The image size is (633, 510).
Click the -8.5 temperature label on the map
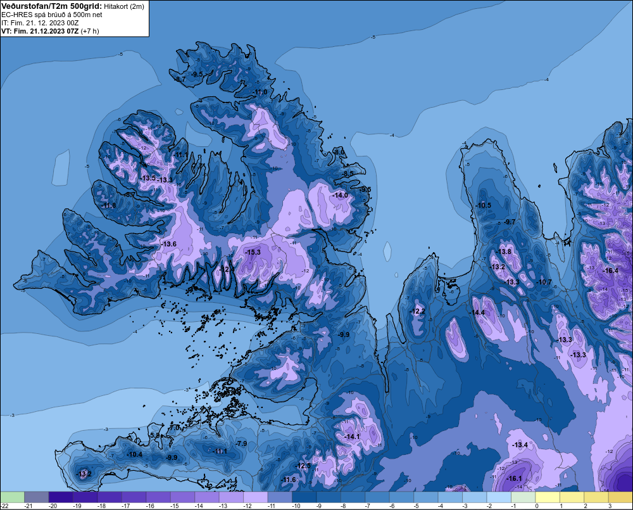tap(348, 174)
